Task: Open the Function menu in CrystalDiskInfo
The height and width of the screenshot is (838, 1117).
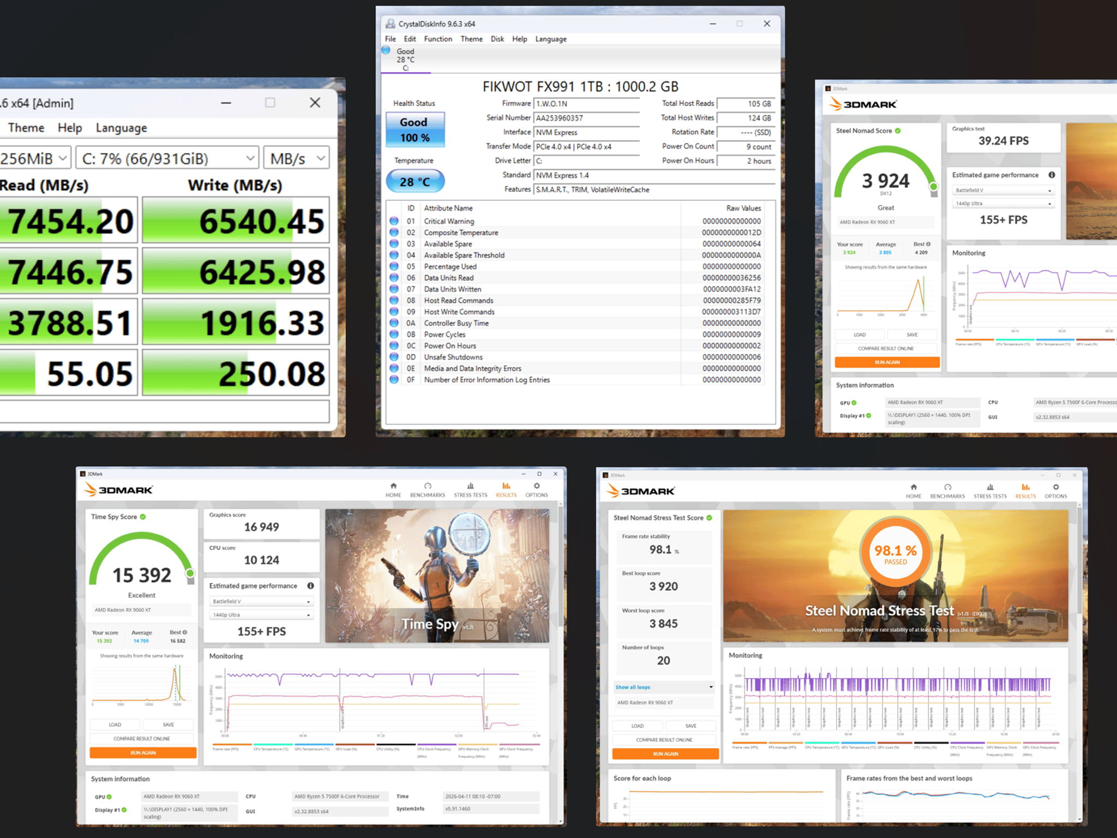Action: pyautogui.click(x=438, y=39)
